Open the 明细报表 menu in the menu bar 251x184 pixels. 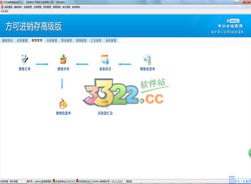[57, 7]
